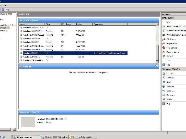Click the Internet Explorer quick launch icon
The width and height of the screenshot is (186, 139).
click(x=4, y=137)
